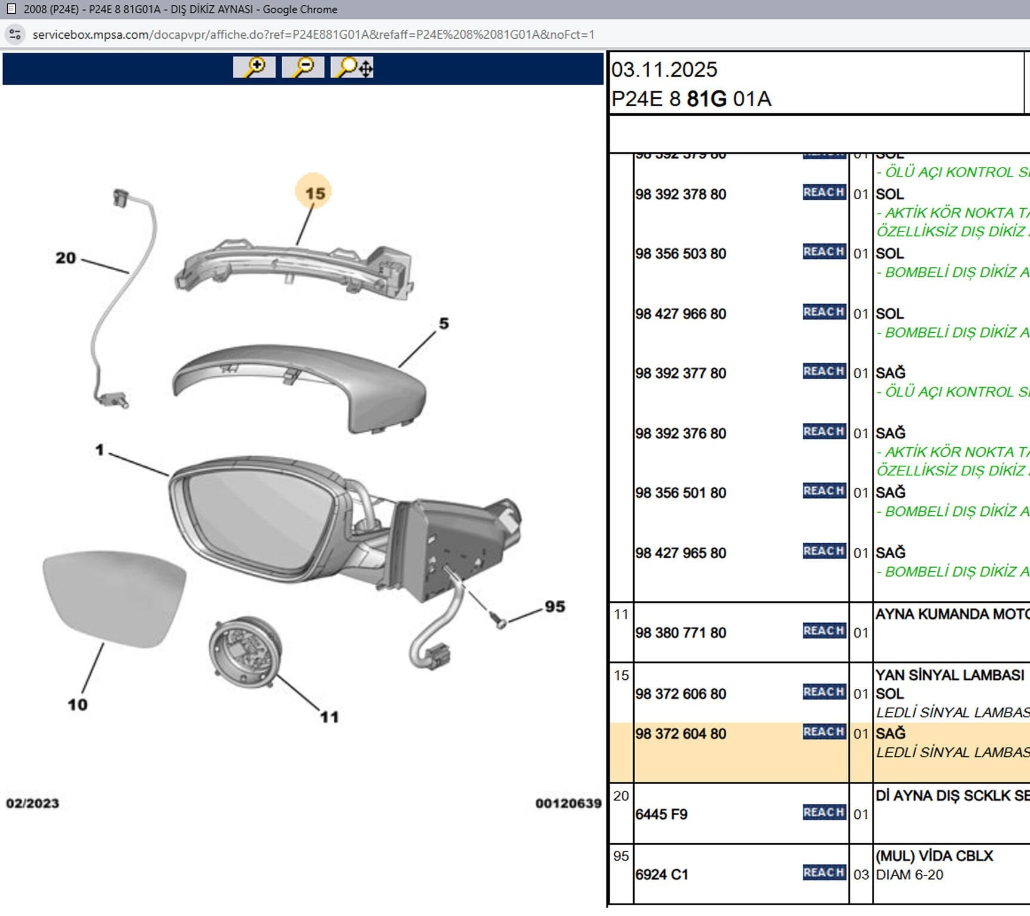Click the YAN SİNYAL LAMBASI description

pos(950,675)
